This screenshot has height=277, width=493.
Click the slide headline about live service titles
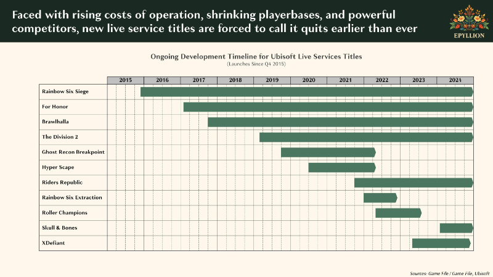(x=214, y=22)
